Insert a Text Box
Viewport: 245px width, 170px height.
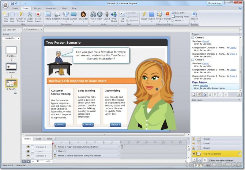tap(122, 16)
